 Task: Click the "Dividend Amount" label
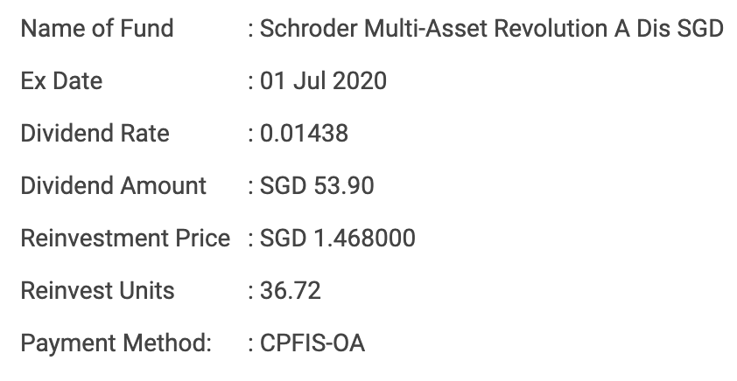point(114,186)
